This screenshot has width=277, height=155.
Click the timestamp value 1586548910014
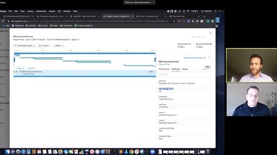pos(166,99)
